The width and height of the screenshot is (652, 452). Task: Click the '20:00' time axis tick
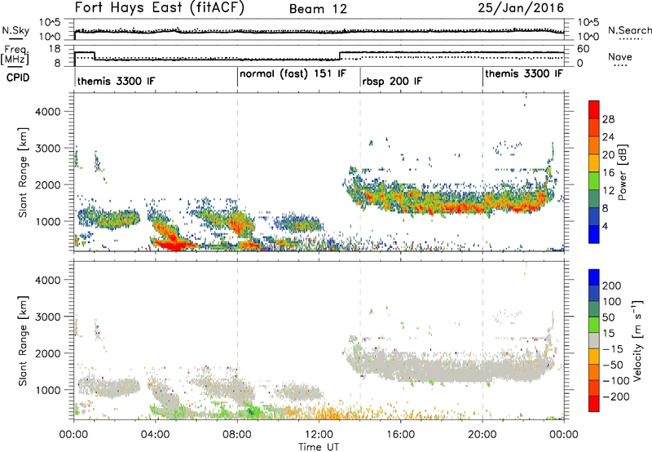(482, 435)
